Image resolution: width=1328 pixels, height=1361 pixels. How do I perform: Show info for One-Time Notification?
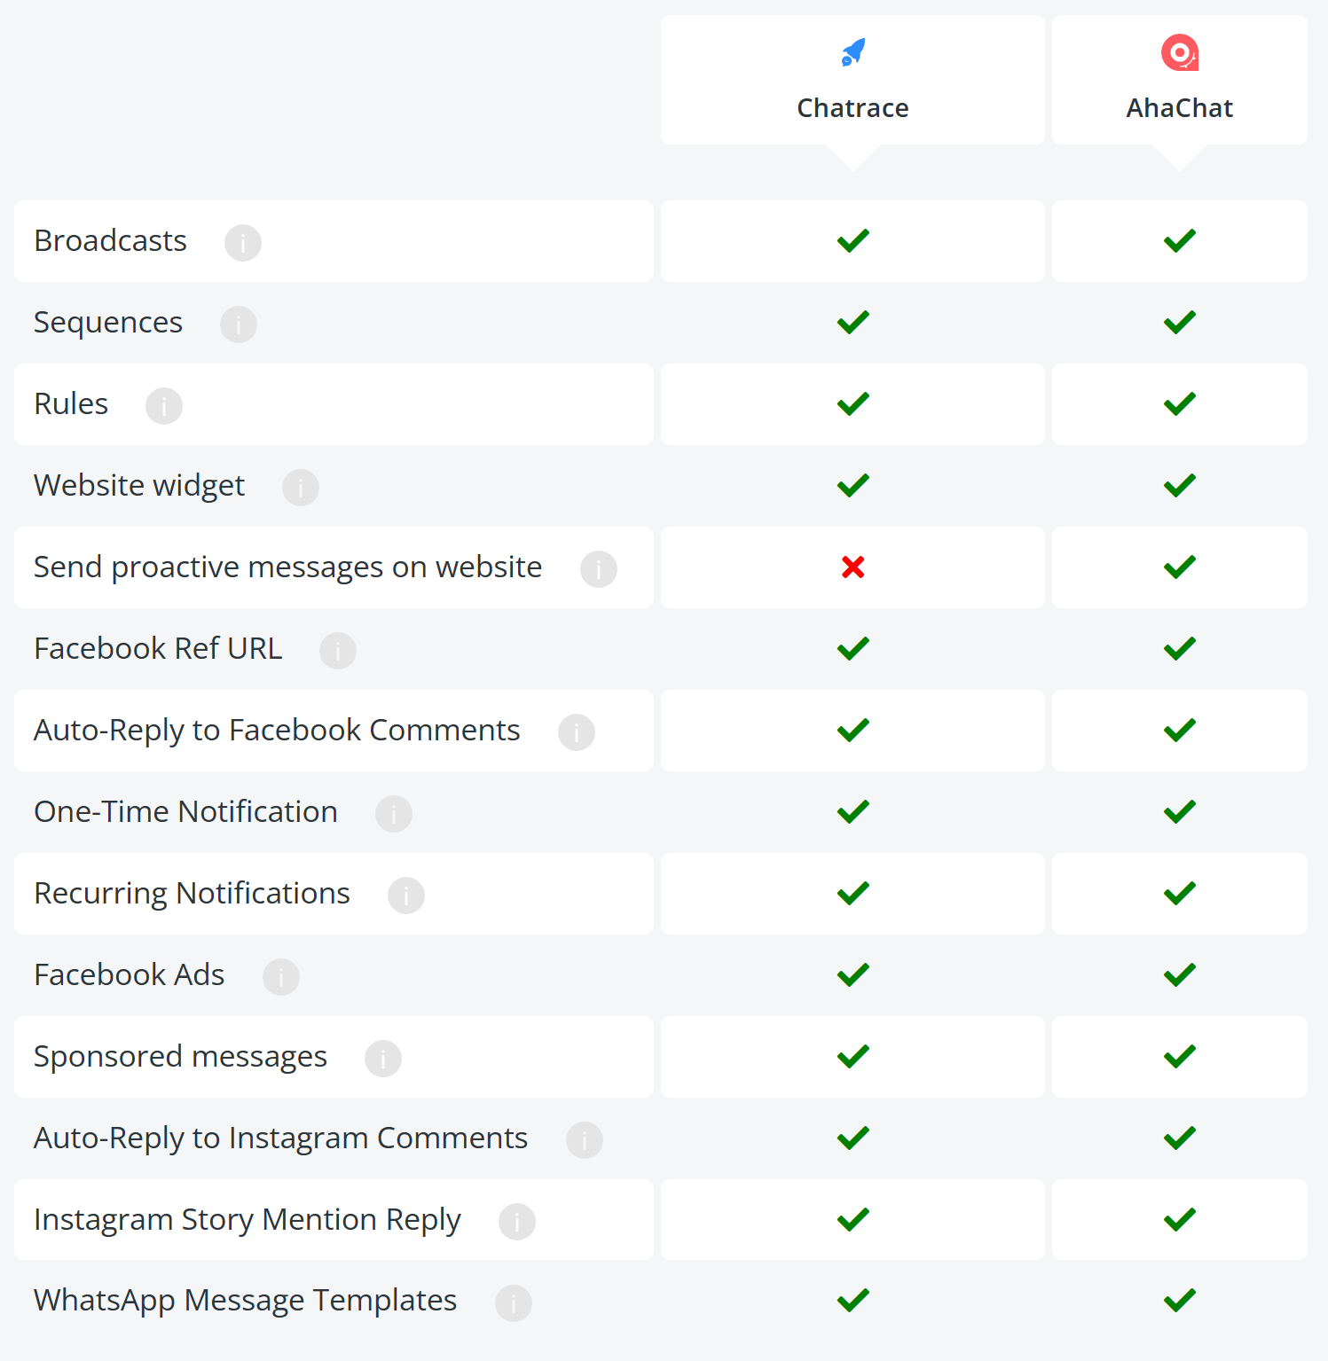[394, 813]
